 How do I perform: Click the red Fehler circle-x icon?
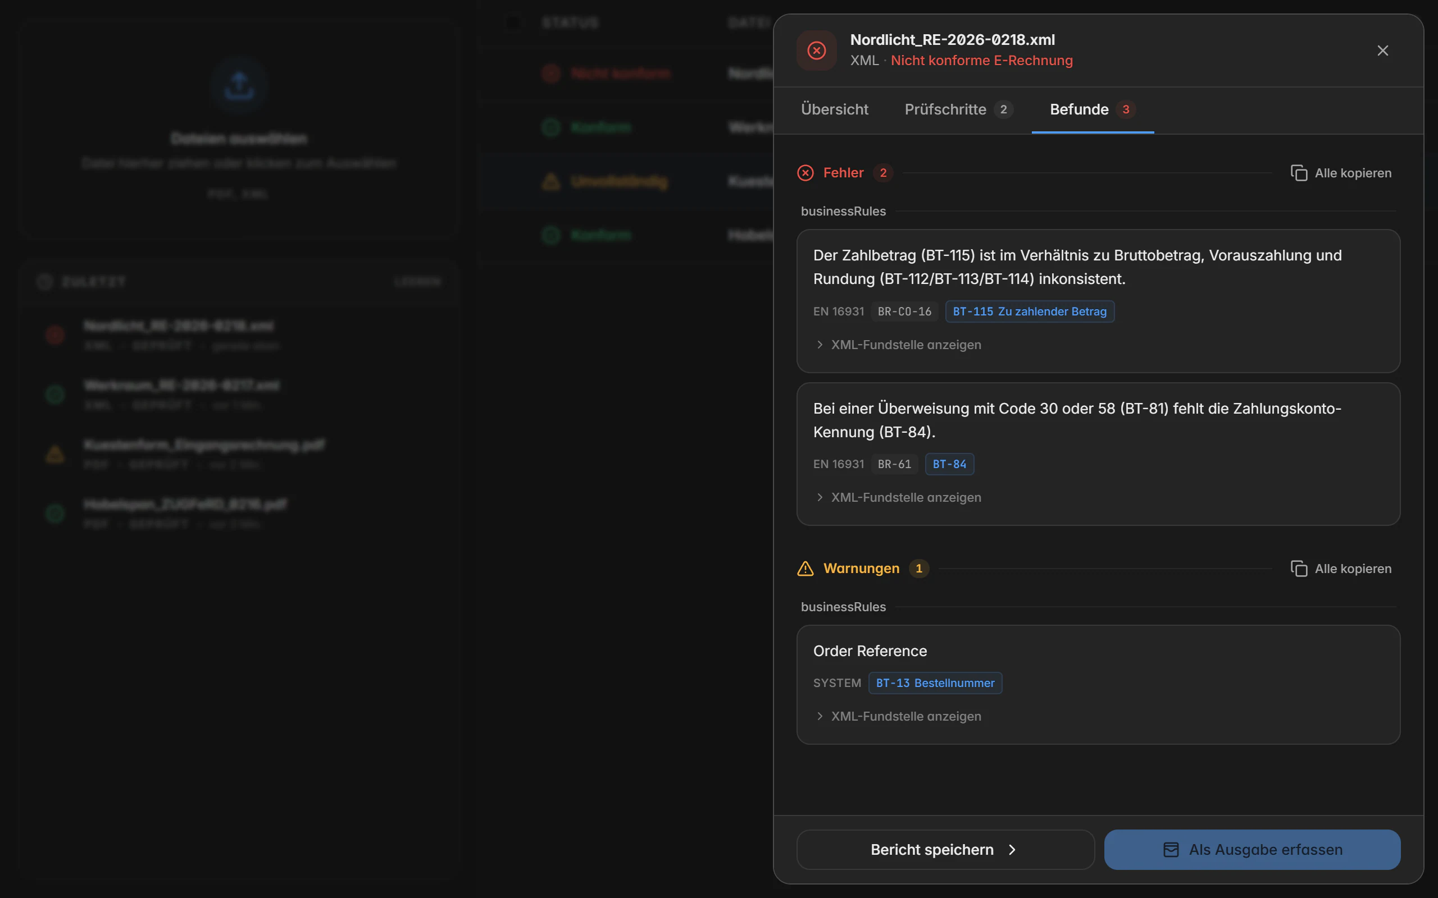click(x=805, y=173)
